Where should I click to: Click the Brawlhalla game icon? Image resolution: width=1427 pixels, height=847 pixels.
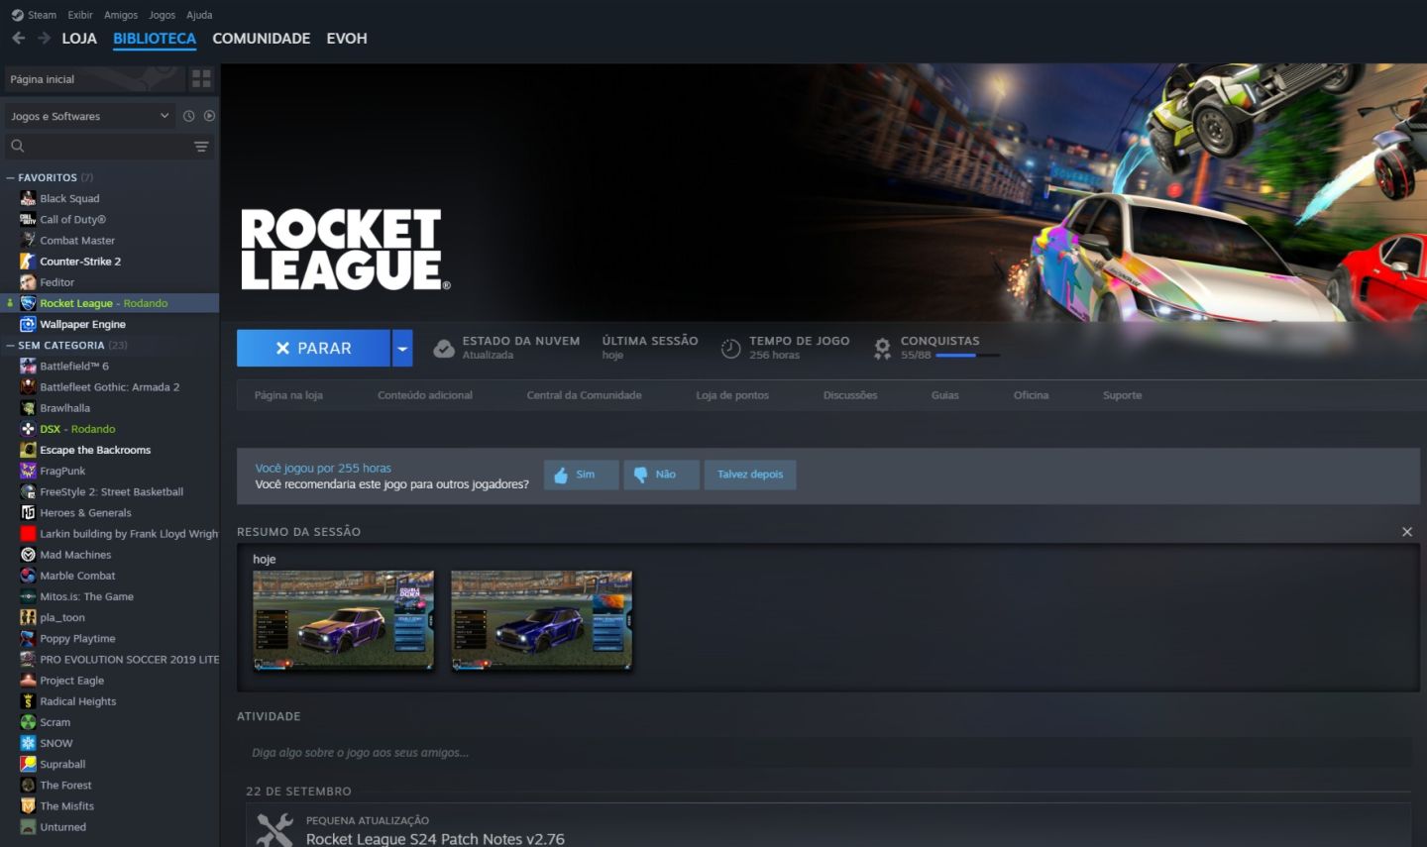tap(28, 408)
